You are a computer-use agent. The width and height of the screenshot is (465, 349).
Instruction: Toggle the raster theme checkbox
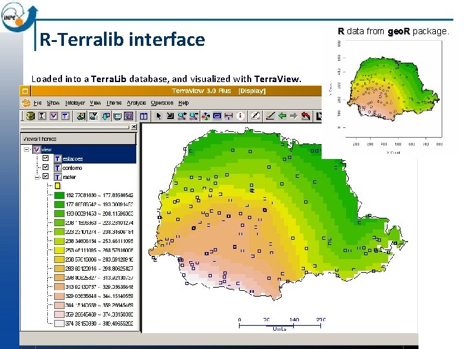point(45,176)
